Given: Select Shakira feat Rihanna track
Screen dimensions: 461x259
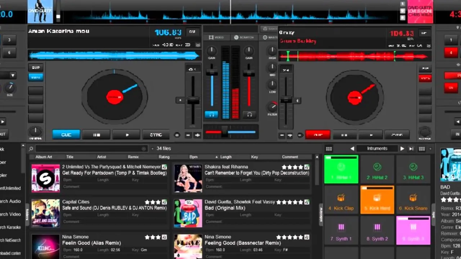Looking at the screenshot, I should click(242, 178).
